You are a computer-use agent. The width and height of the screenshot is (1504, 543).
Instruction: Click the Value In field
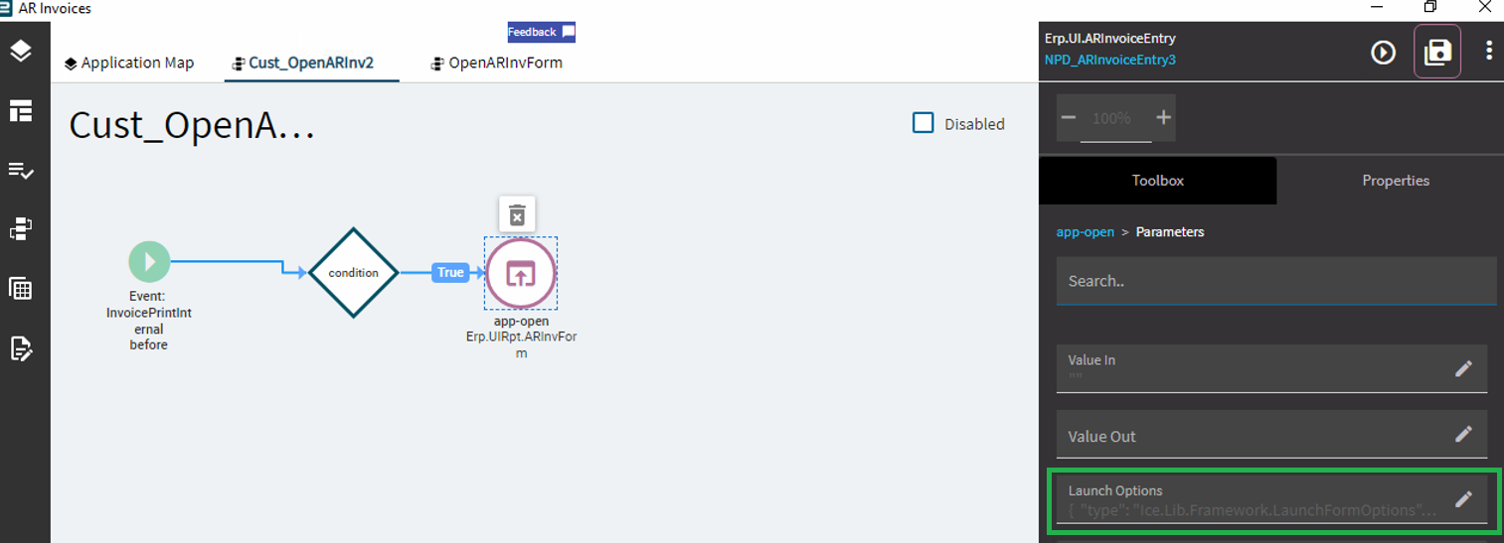coord(1271,368)
